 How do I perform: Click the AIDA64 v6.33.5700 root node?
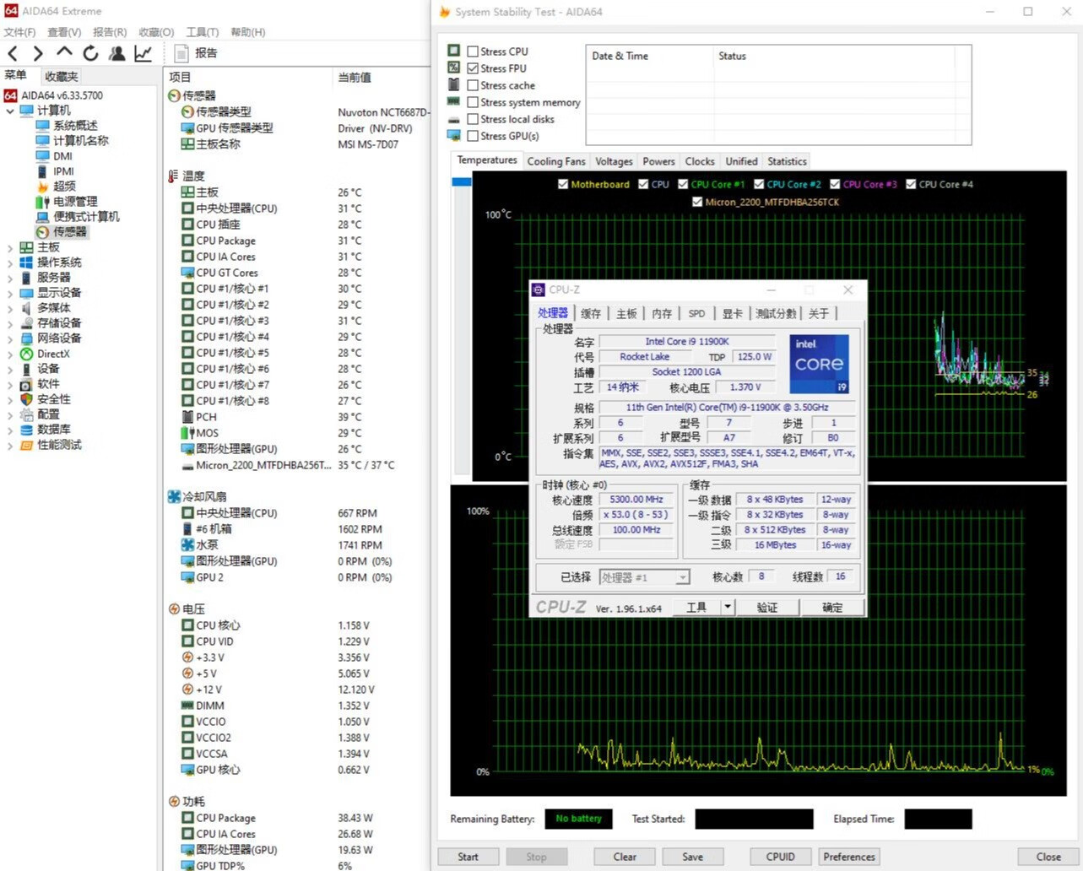62,95
